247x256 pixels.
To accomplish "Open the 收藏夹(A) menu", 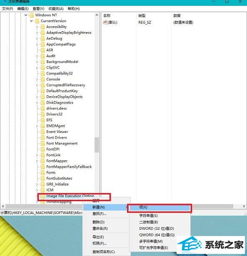I will [56, 9].
